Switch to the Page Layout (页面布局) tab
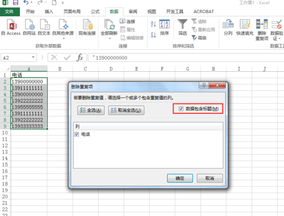The width and height of the screenshot is (284, 216). point(72,11)
